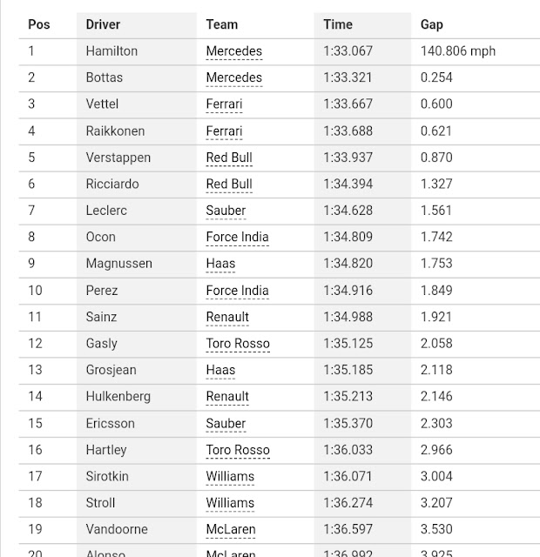This screenshot has height=557, width=540.
Task: Click Williams link in Sirotkin's row
Action: (x=230, y=477)
